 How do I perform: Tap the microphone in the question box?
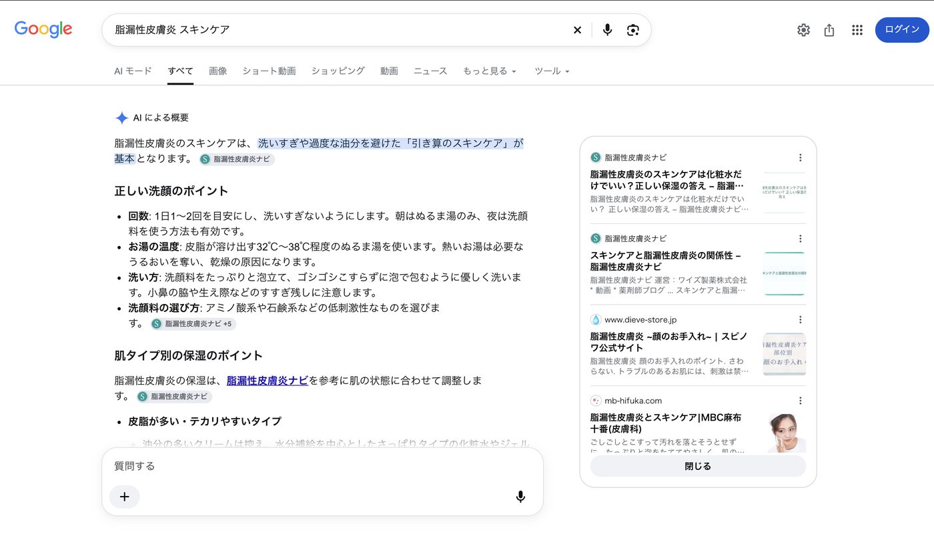pyautogui.click(x=520, y=497)
